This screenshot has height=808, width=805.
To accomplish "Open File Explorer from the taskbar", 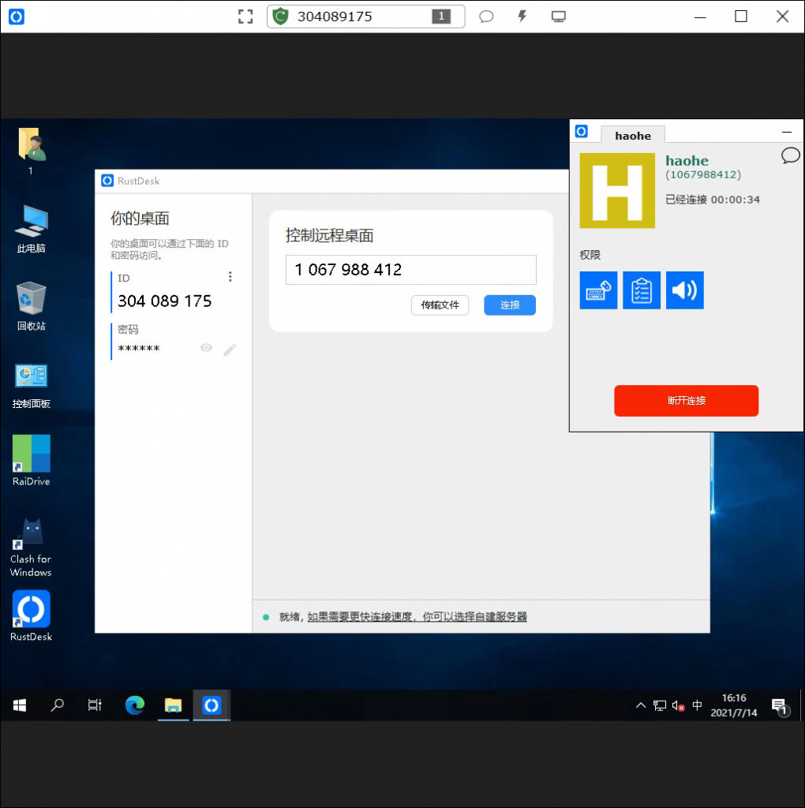I will (x=173, y=705).
